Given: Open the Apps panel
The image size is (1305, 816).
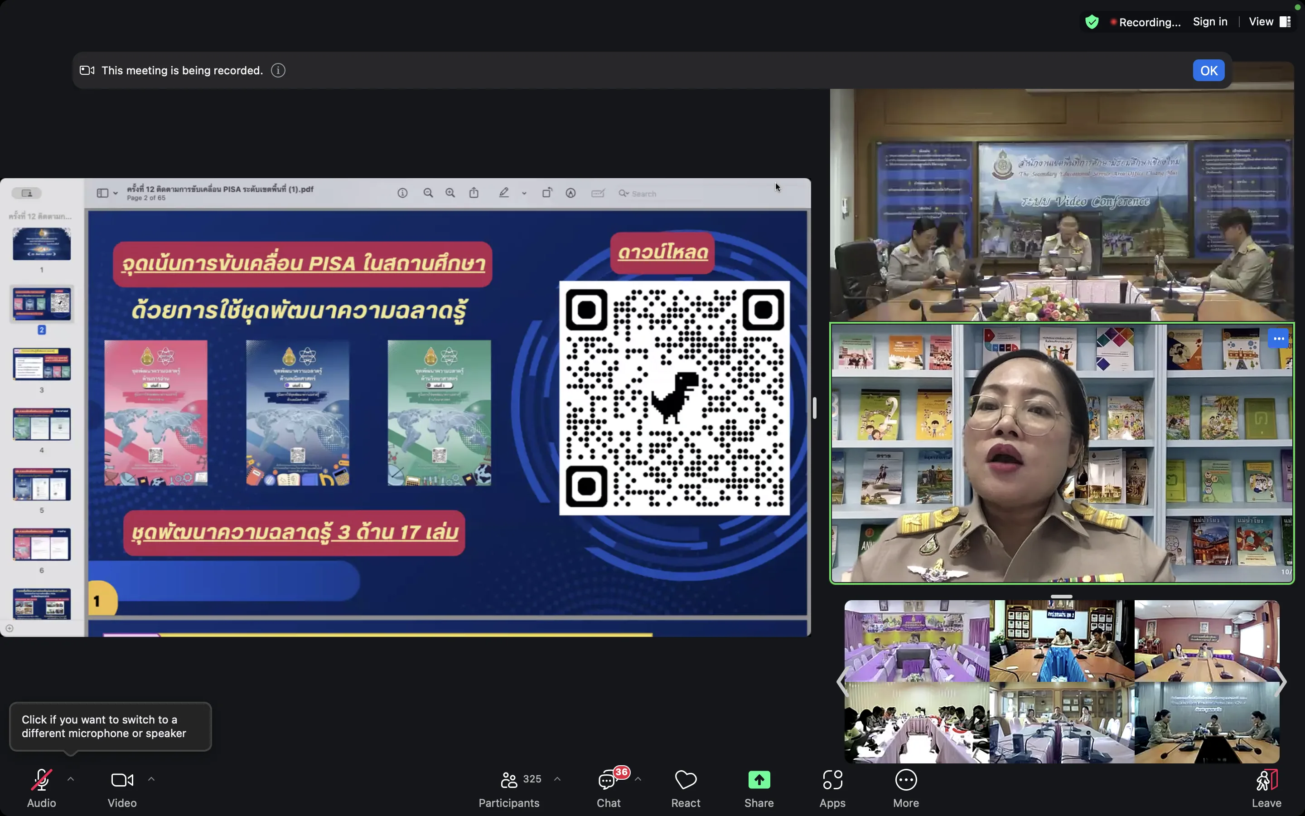Looking at the screenshot, I should tap(832, 788).
